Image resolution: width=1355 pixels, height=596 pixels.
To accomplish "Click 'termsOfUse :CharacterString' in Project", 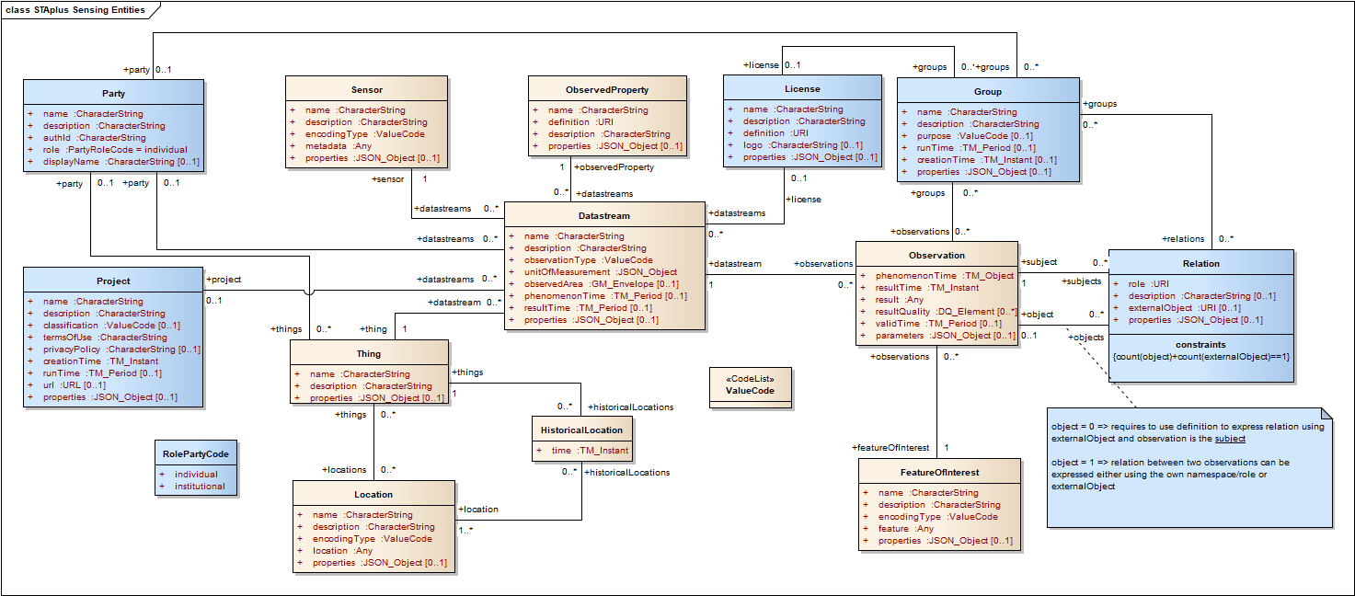I will (x=105, y=338).
